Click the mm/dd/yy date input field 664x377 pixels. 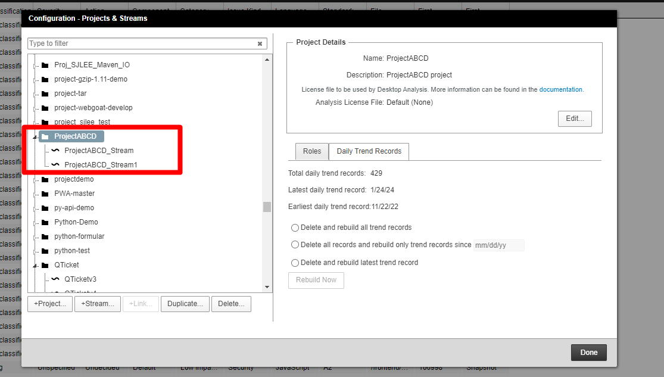click(x=498, y=245)
